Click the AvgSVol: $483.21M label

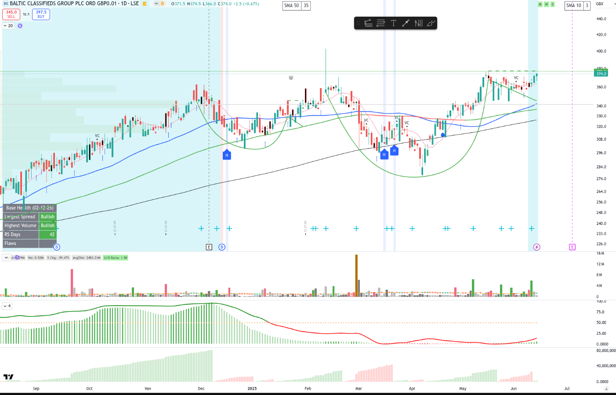(87, 258)
